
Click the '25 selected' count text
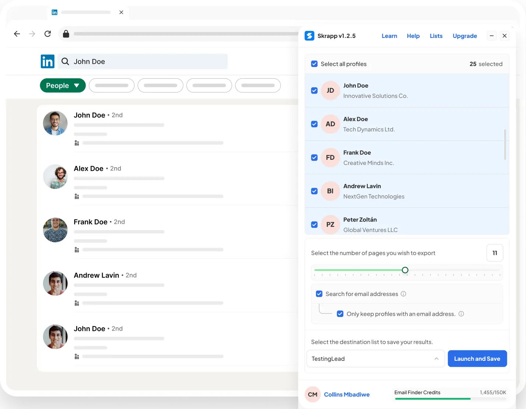[486, 64]
